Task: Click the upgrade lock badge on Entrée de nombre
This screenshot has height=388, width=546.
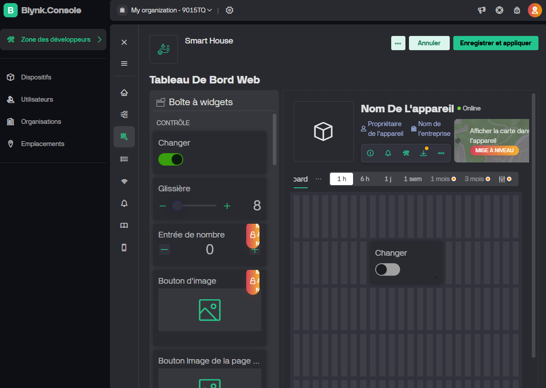Action: 253,235
